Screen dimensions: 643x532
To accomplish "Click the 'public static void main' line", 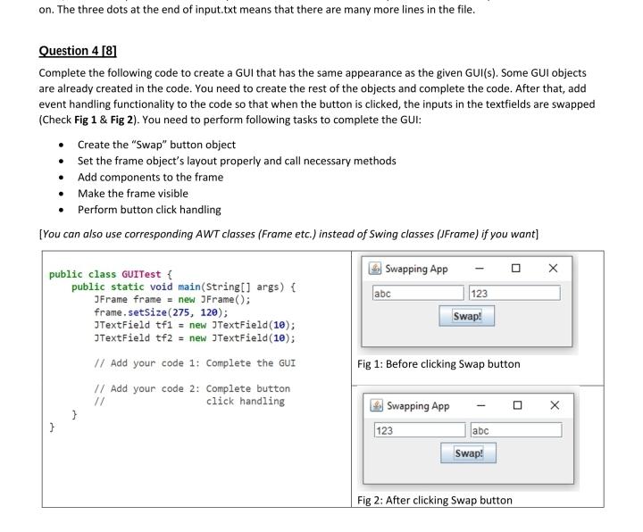I will (x=183, y=287).
